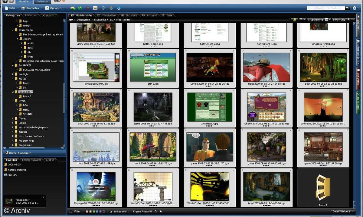Click info icon on ofm 1.jpg thumbnail

click(x=177, y=51)
